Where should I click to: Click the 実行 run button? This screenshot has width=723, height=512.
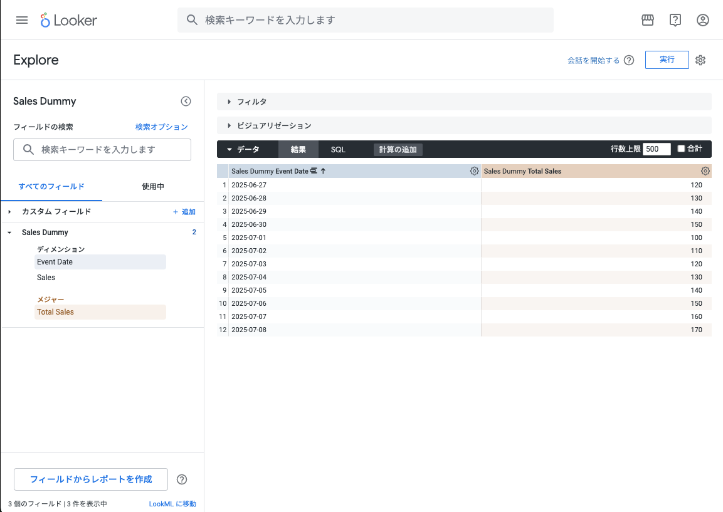click(667, 60)
